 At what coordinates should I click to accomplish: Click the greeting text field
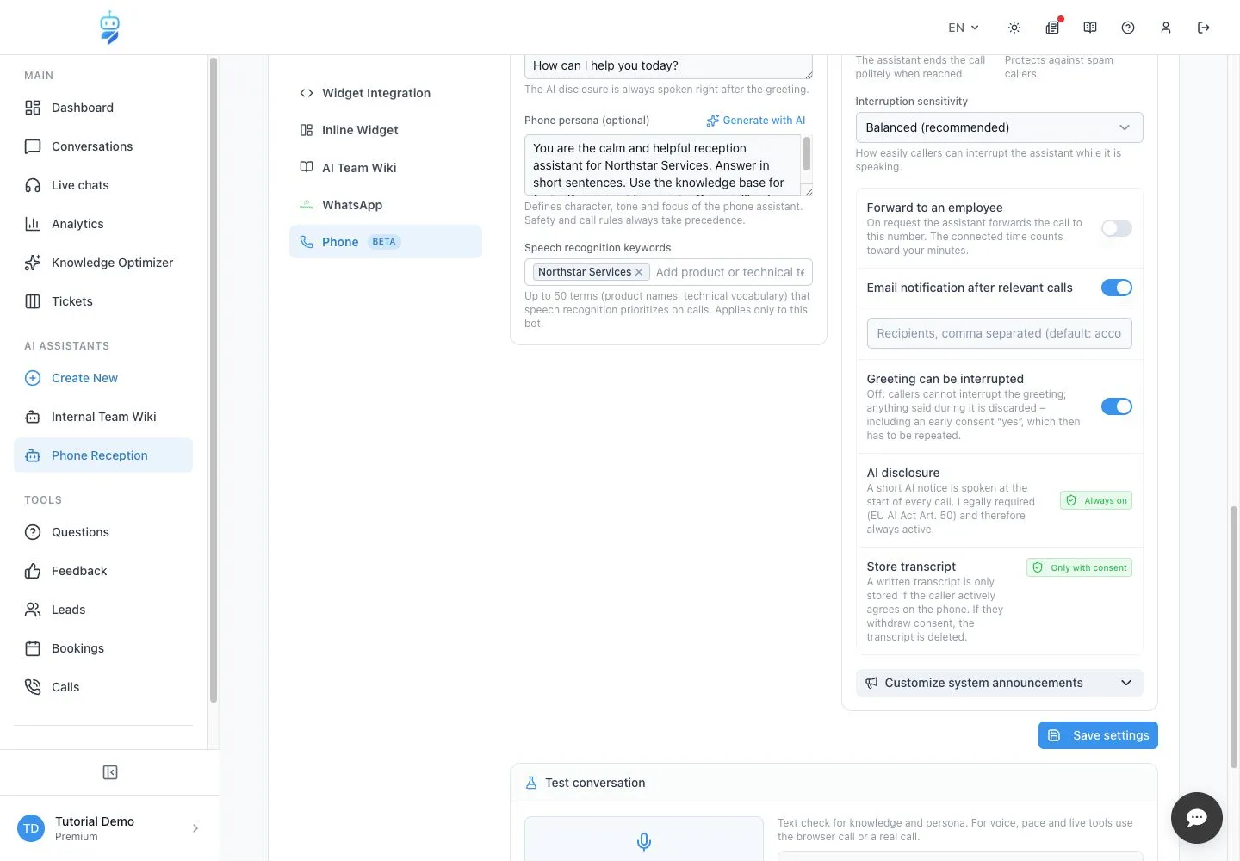coord(668,66)
